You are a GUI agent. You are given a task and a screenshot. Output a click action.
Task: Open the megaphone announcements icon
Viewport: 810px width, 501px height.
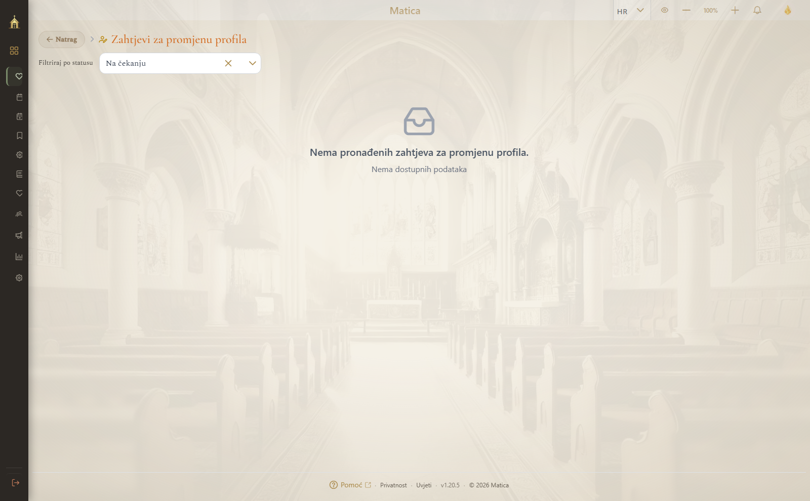pyautogui.click(x=19, y=235)
